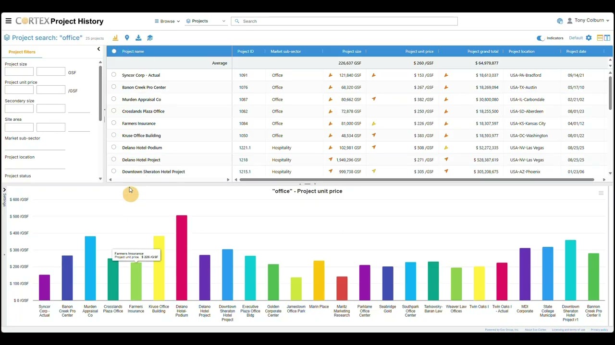Click size indicator for Delano Hotel Project
Viewport: 615px width, 345px height.
pos(330,160)
